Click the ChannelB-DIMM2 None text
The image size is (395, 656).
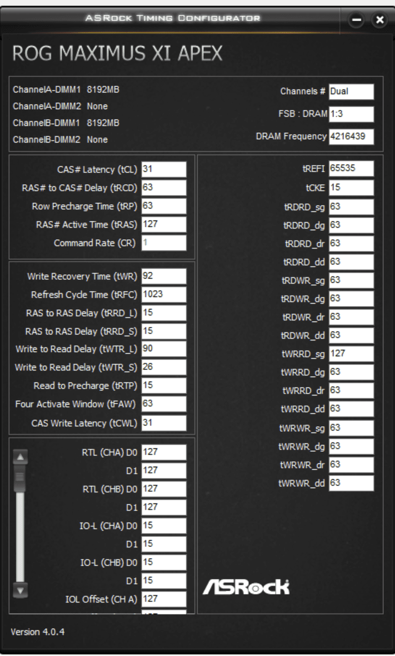pyautogui.click(x=60, y=140)
